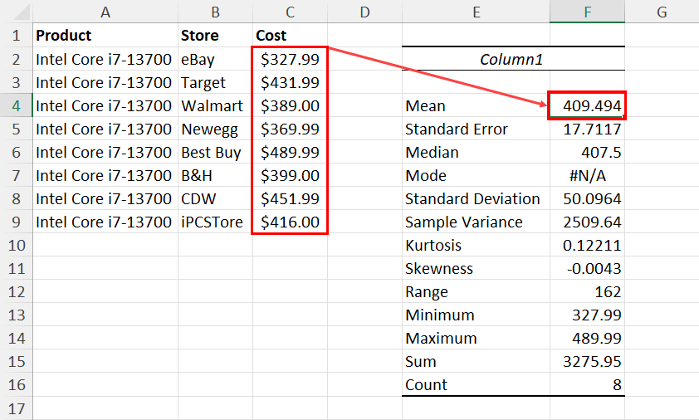Click the $489.99 cost cell
This screenshot has width=699, height=420.
[x=291, y=152]
